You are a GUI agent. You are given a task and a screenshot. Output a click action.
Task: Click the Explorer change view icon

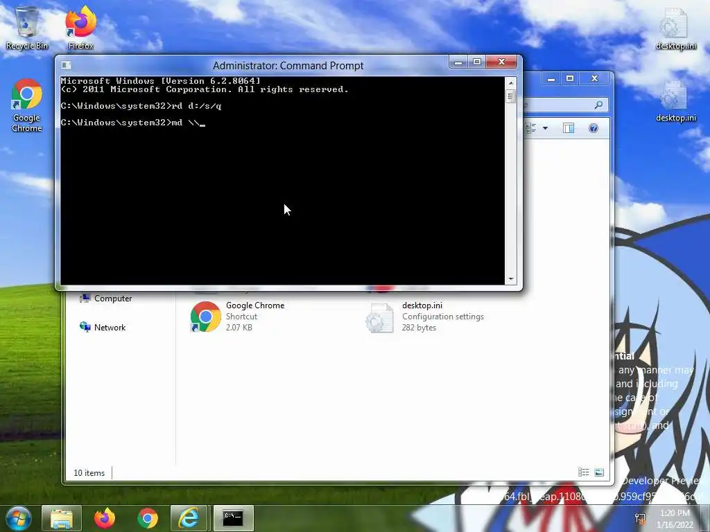[530, 128]
